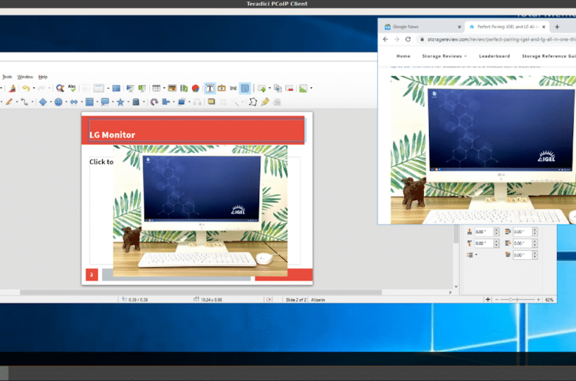This screenshot has height=381, width=576.
Task: Open the Storage Reviews nav menu
Action: [x=445, y=56]
